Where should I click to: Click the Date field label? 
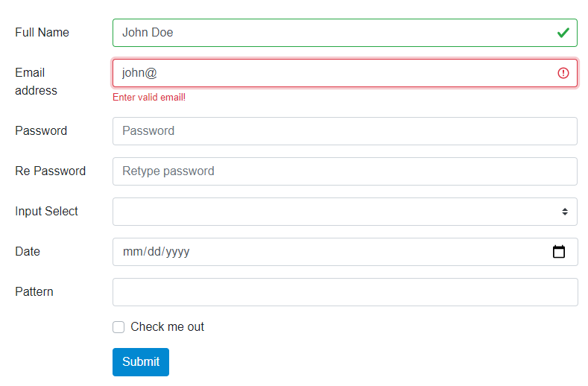pyautogui.click(x=28, y=252)
